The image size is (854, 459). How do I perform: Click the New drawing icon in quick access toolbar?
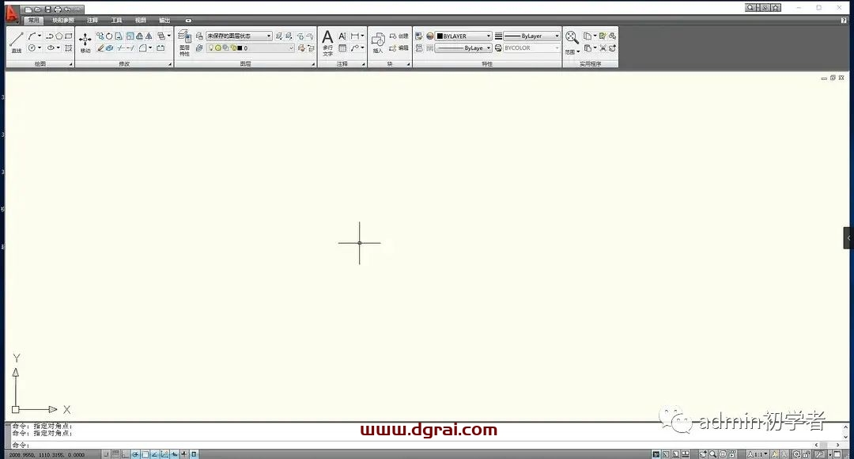click(28, 9)
